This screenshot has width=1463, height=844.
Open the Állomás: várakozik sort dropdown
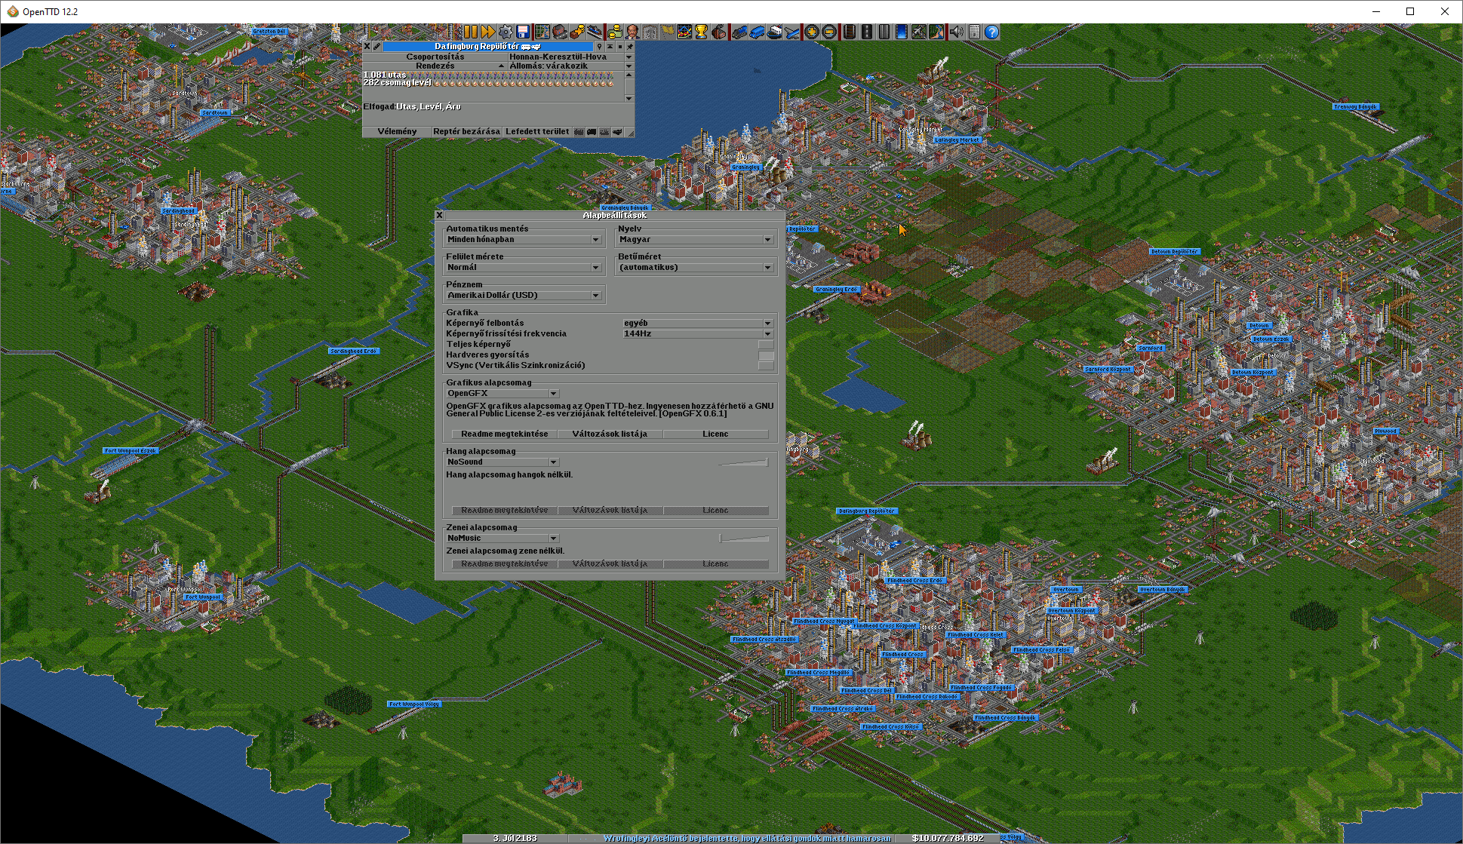click(570, 66)
